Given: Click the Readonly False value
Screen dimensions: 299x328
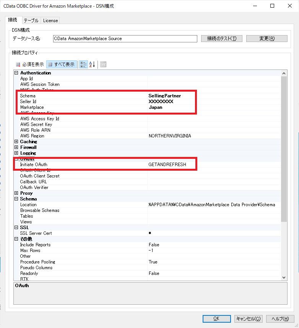Looking at the screenshot, I should [154, 273].
